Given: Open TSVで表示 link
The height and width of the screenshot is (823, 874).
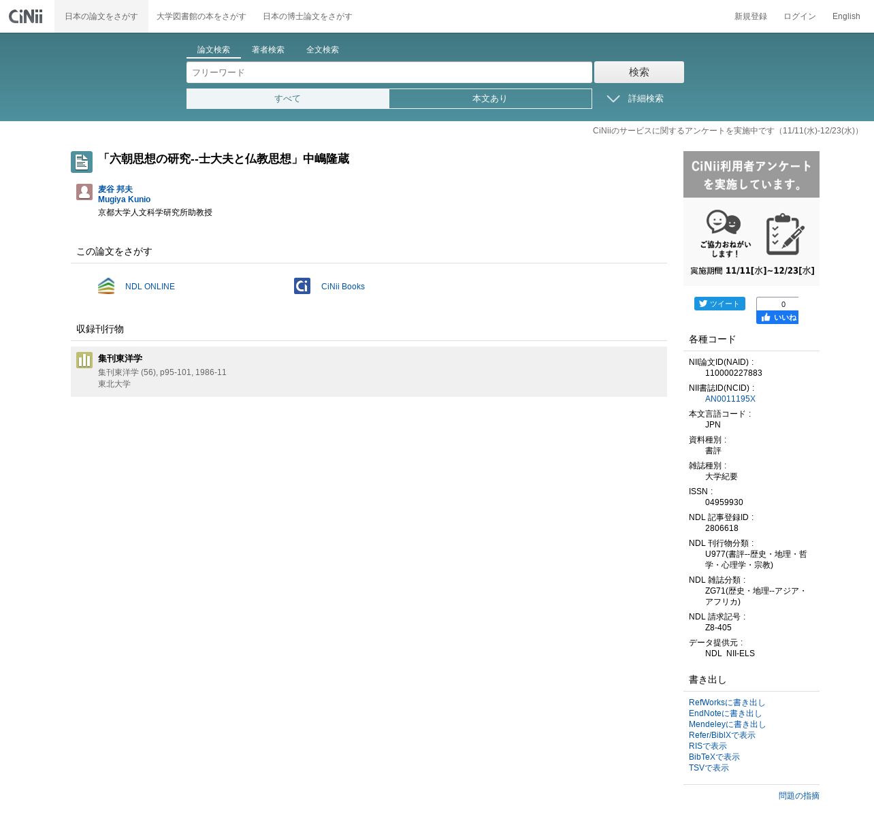Looking at the screenshot, I should pos(709,768).
